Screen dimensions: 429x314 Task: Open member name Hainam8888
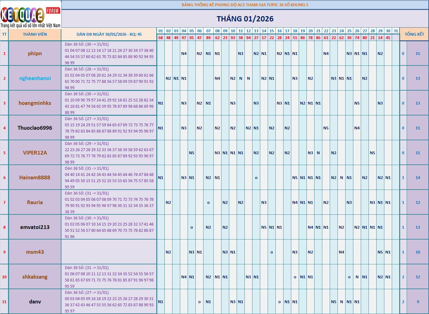35,177
